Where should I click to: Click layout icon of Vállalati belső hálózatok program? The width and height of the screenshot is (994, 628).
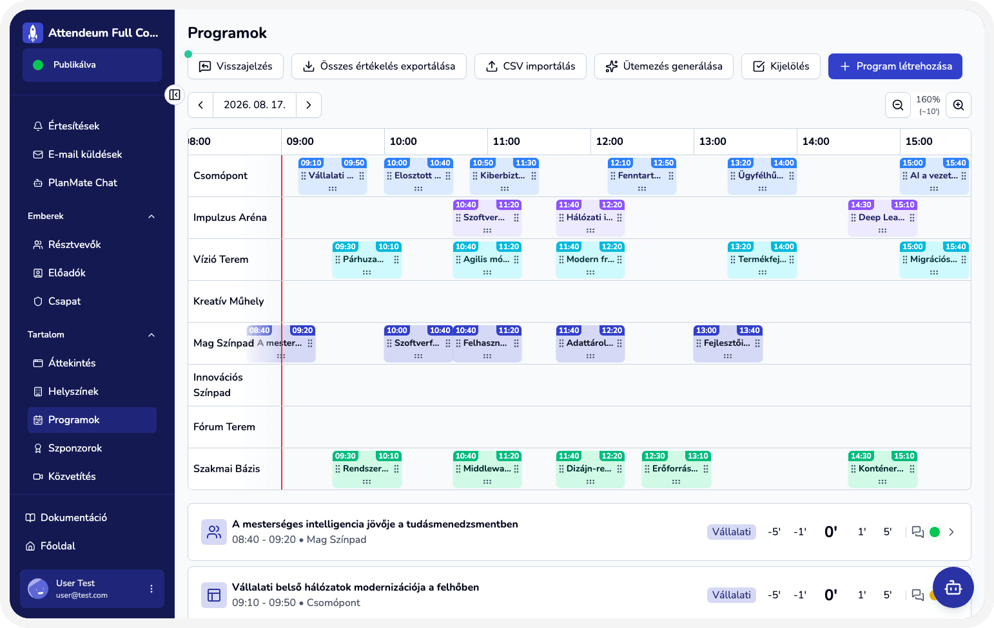point(214,595)
